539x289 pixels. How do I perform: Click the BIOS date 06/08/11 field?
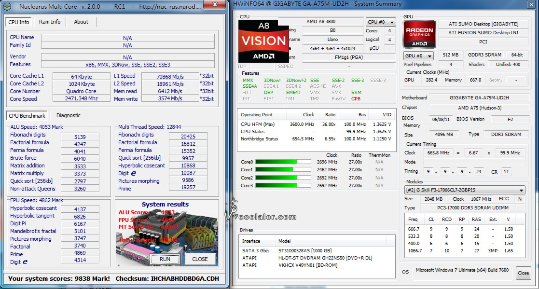441,119
